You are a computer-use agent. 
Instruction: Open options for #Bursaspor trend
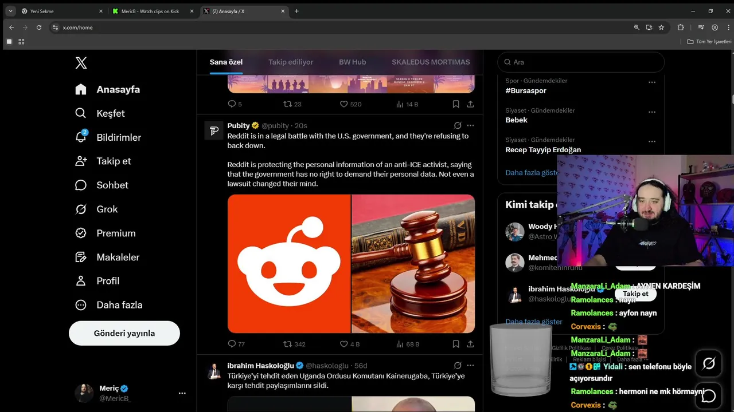(652, 82)
